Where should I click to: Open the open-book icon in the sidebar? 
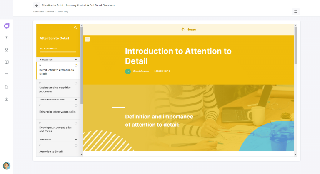pyautogui.click(x=7, y=62)
